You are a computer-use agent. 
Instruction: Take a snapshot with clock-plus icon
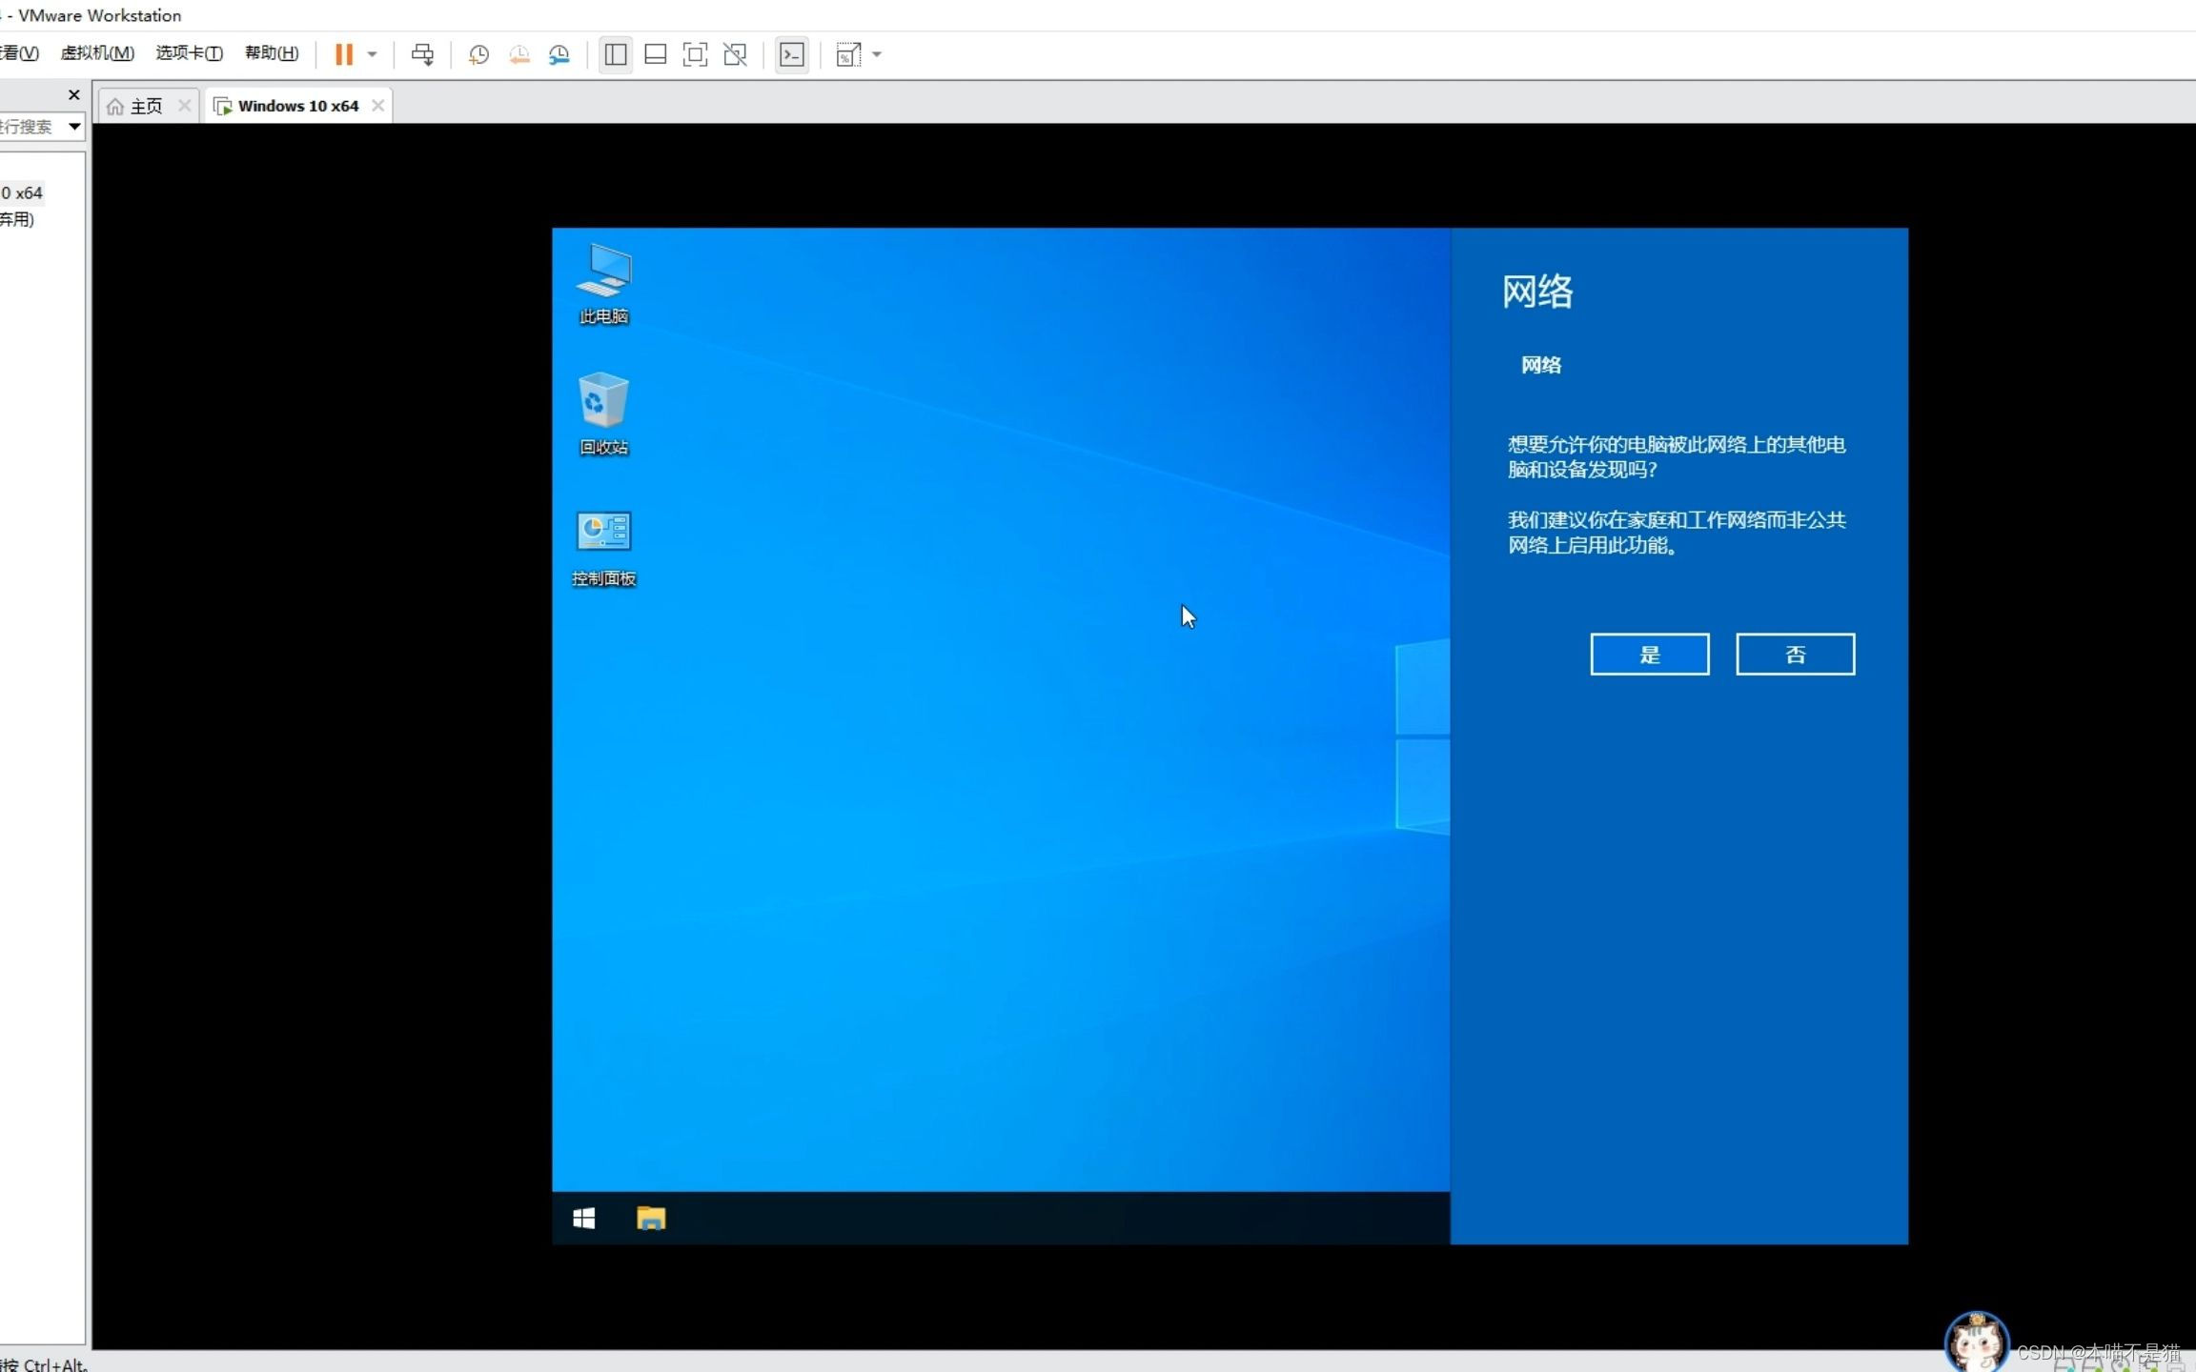(478, 54)
